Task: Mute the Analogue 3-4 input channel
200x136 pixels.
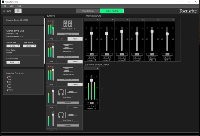Action: point(105,57)
